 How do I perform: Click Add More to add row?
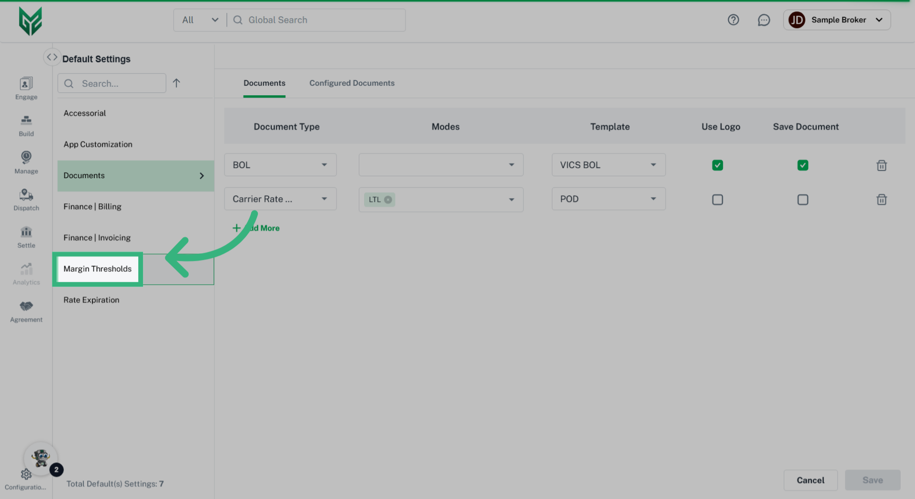(x=256, y=228)
